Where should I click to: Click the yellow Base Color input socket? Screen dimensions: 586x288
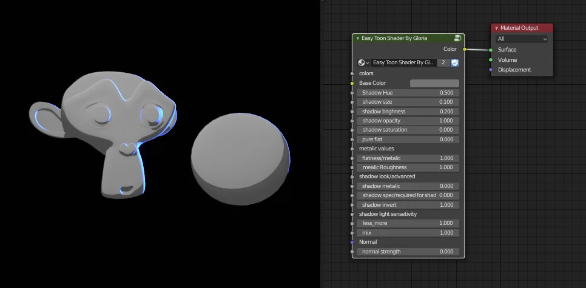(352, 83)
